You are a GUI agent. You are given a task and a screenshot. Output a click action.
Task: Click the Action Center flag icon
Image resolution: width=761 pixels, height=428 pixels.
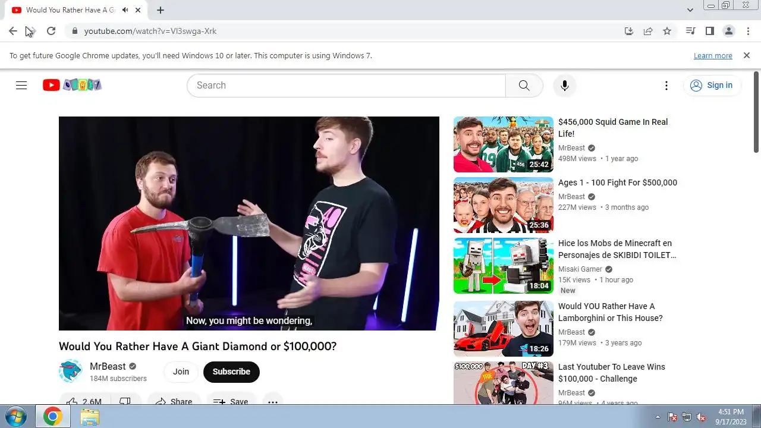[x=672, y=417]
